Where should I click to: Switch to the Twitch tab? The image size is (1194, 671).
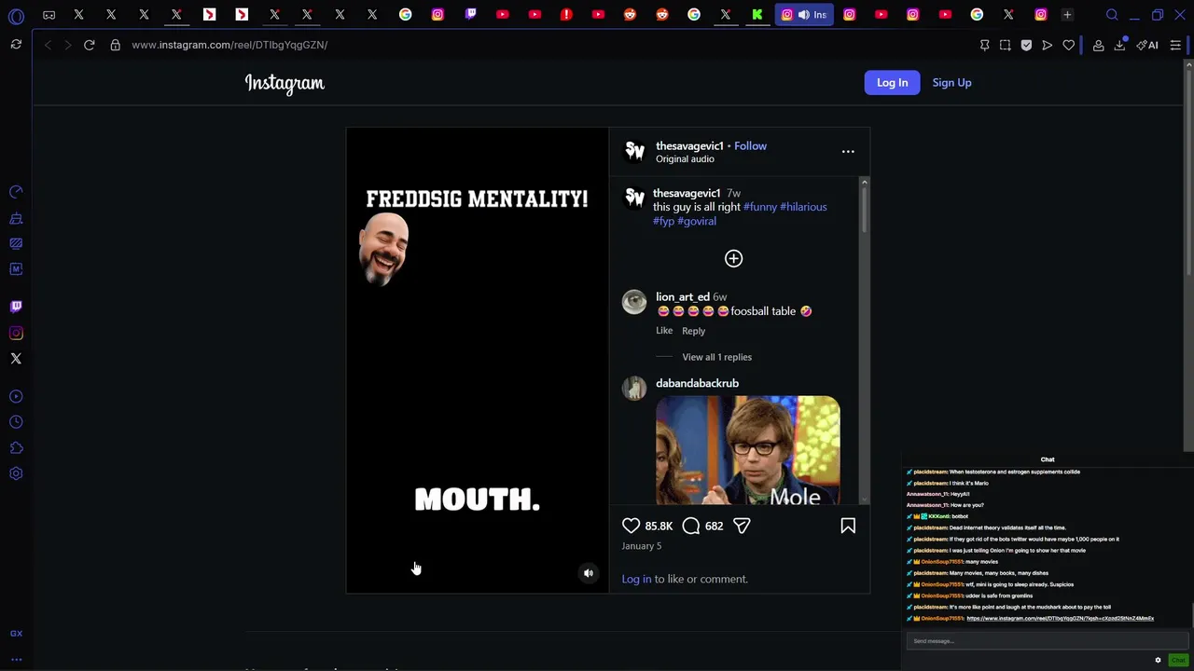click(470, 14)
